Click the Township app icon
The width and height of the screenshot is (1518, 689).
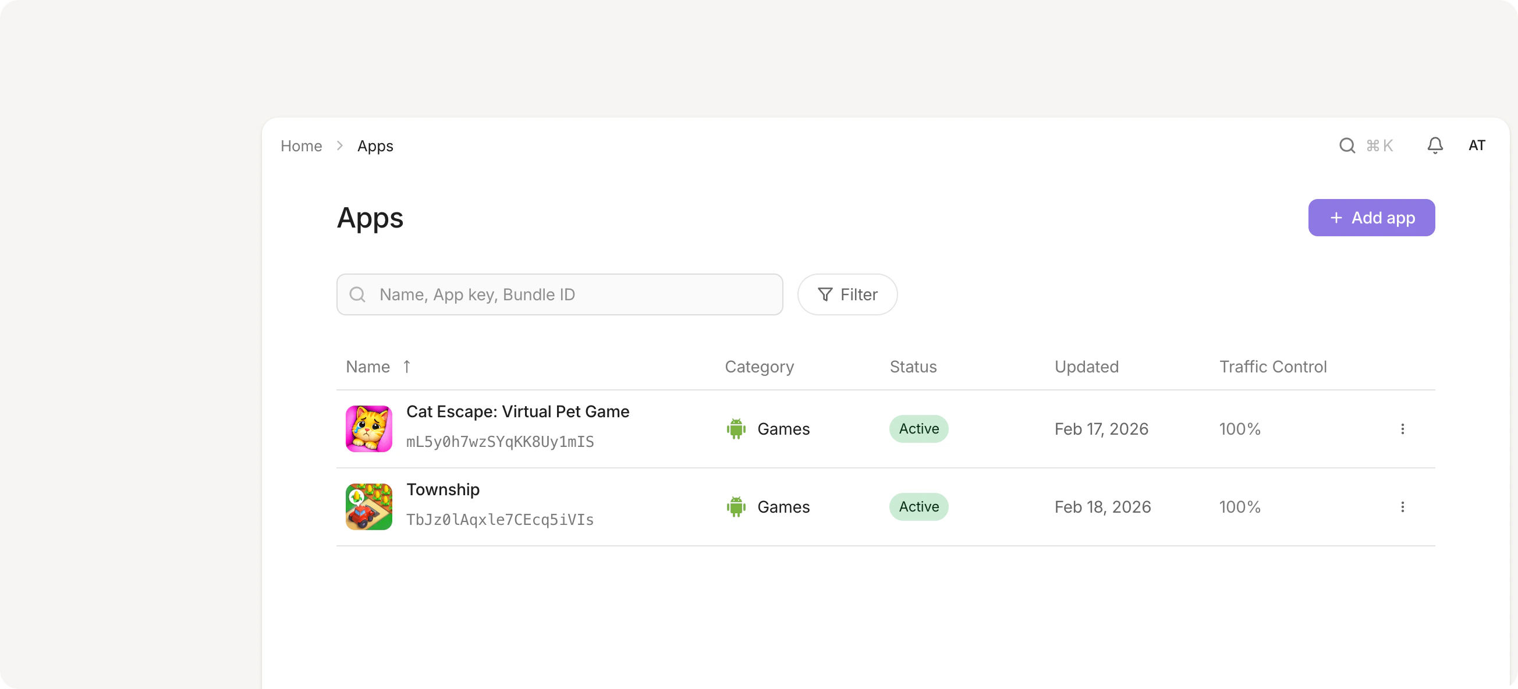[369, 506]
